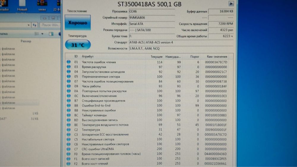297x167 pixels.
Task: Click the Стандарт field ATA8-ACS version 4
Action: 181,42
